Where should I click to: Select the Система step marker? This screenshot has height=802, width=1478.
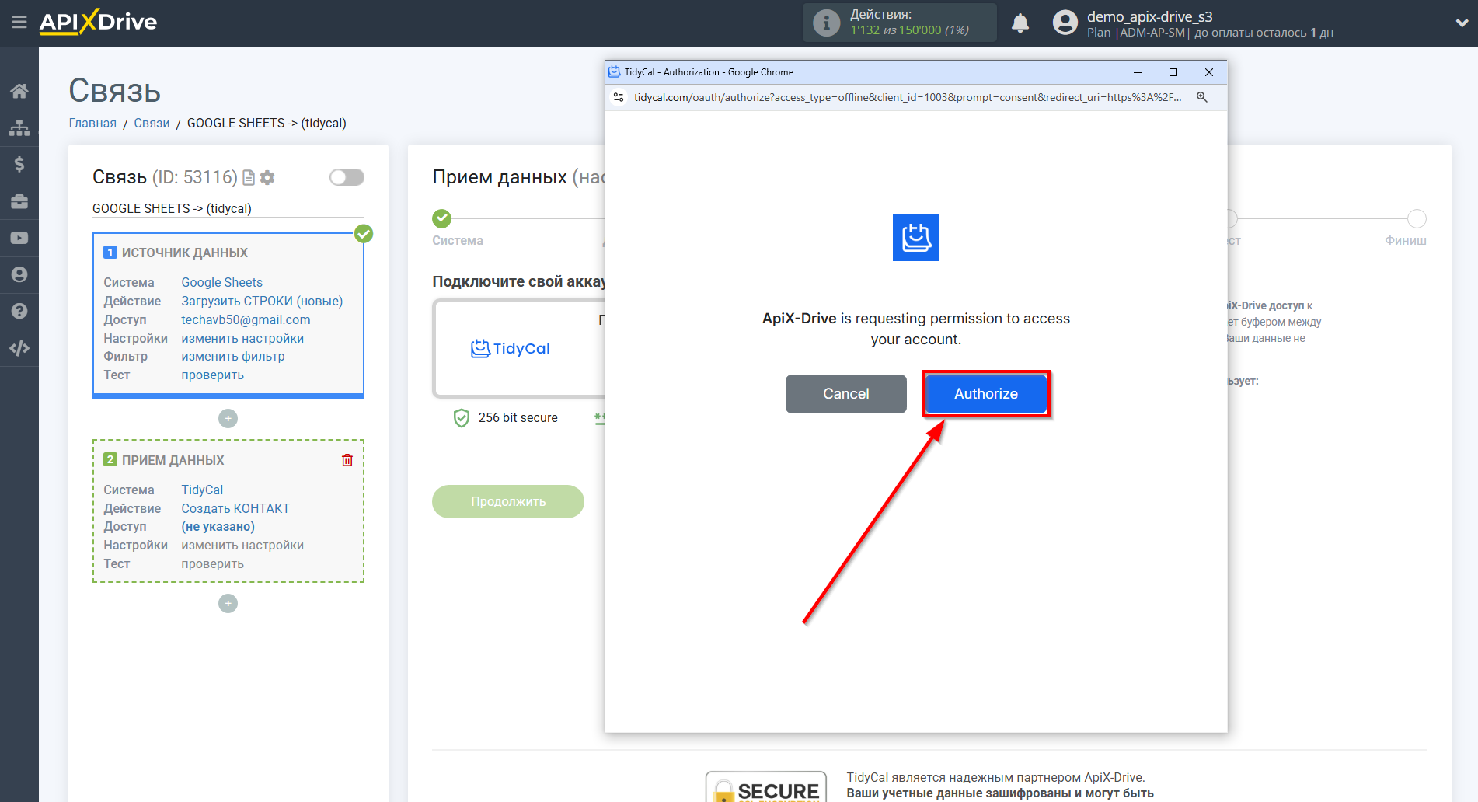441,218
